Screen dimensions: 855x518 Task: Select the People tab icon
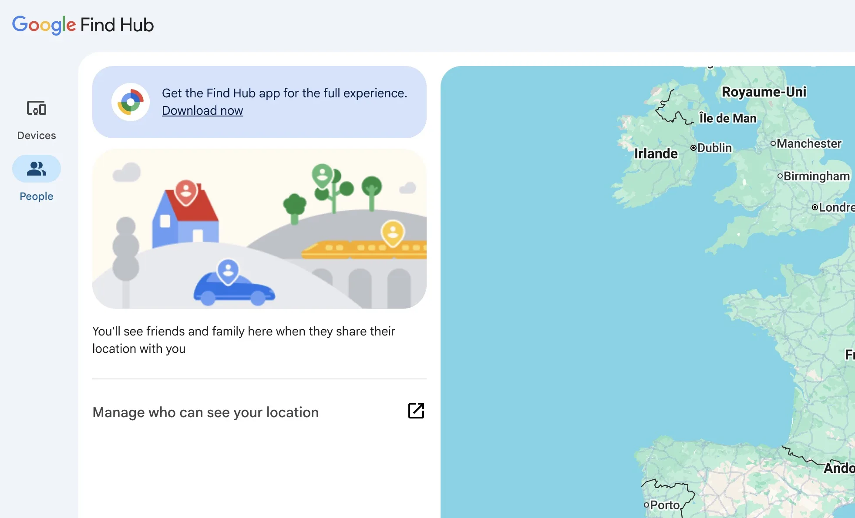[x=37, y=169]
